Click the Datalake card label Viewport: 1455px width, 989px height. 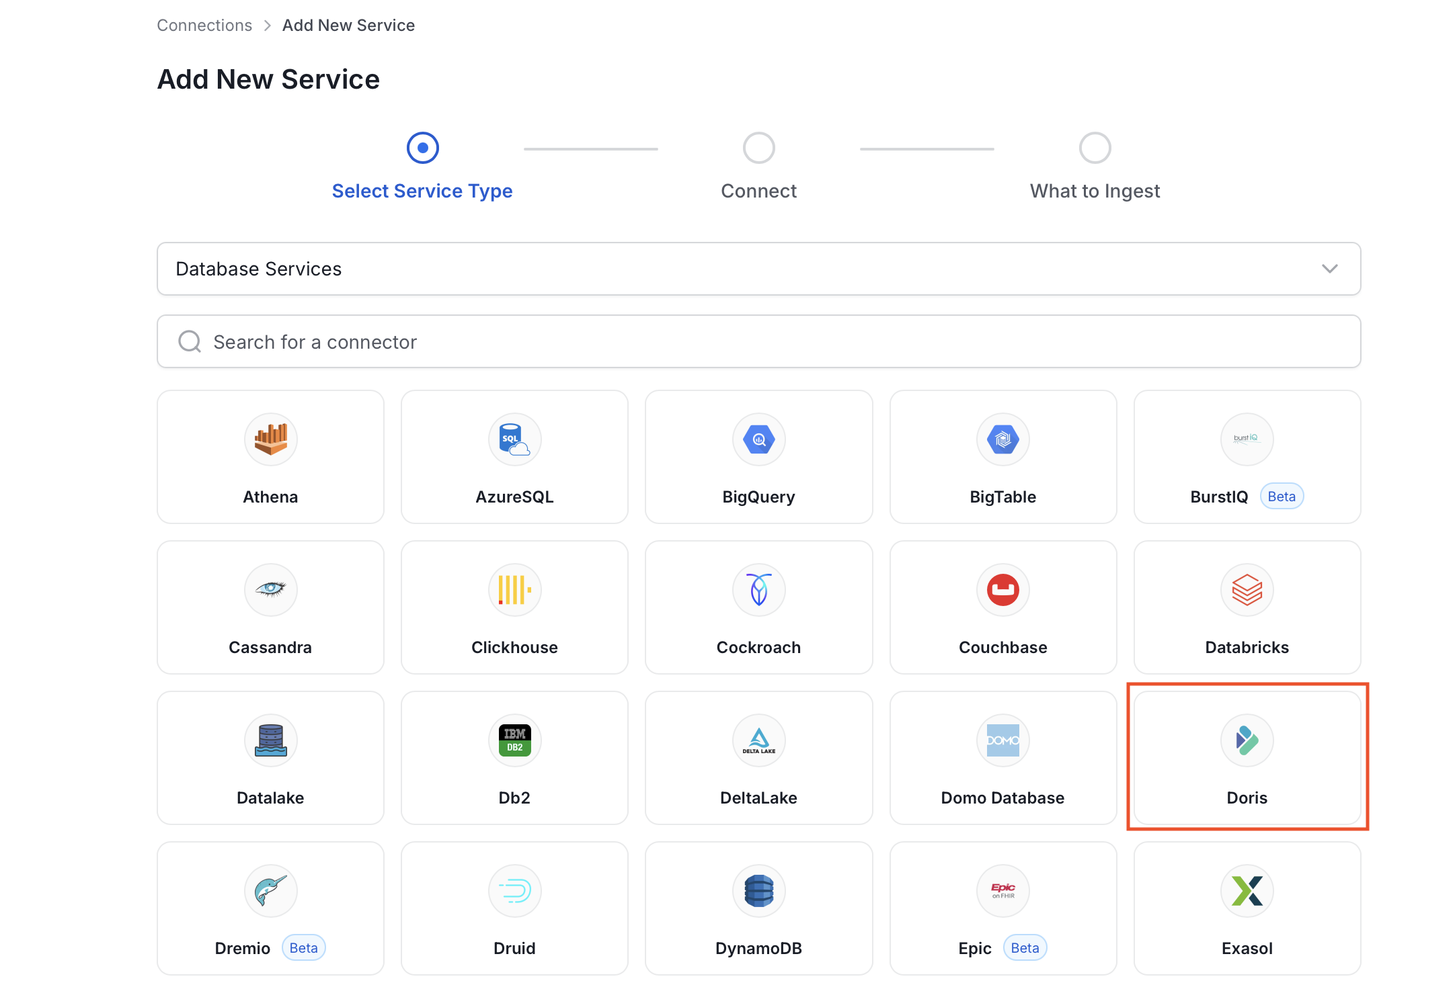click(270, 798)
